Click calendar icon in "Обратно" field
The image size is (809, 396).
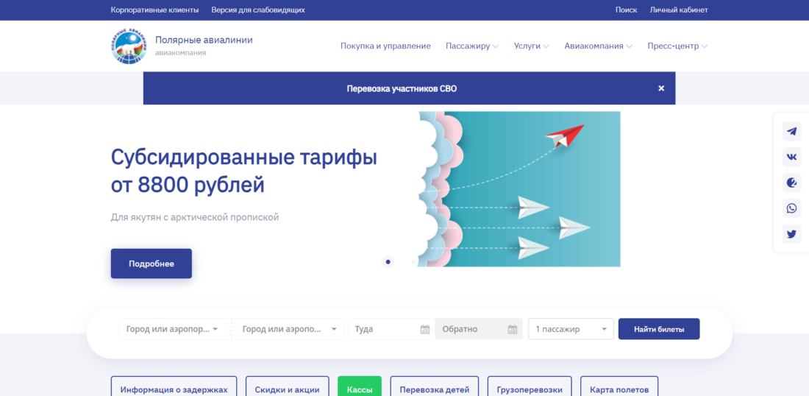click(512, 329)
